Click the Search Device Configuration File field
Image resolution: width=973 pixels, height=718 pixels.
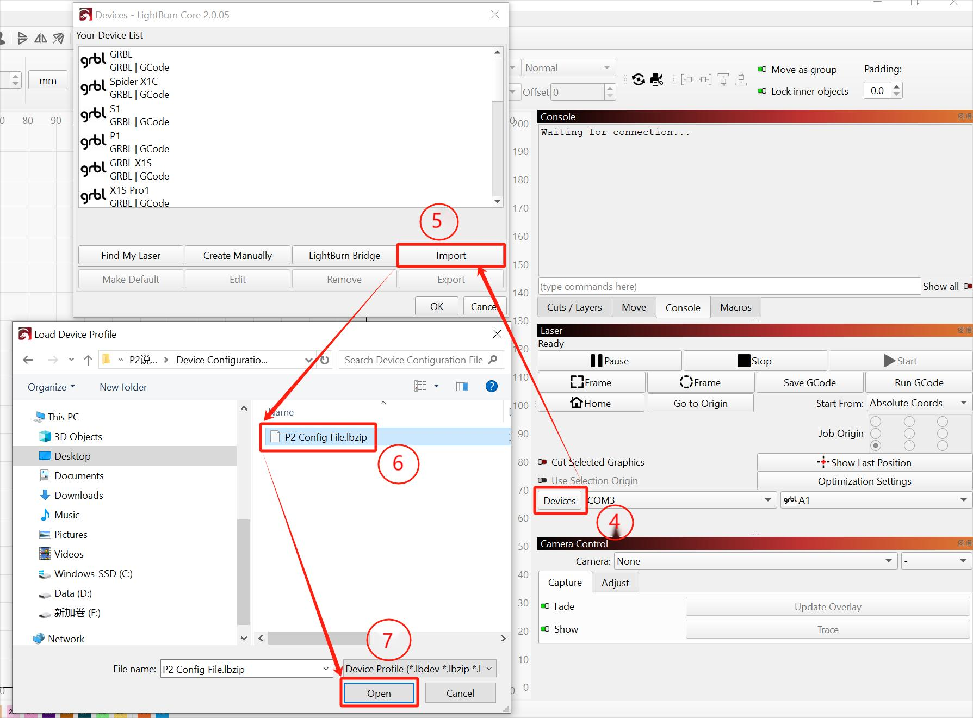click(x=422, y=360)
